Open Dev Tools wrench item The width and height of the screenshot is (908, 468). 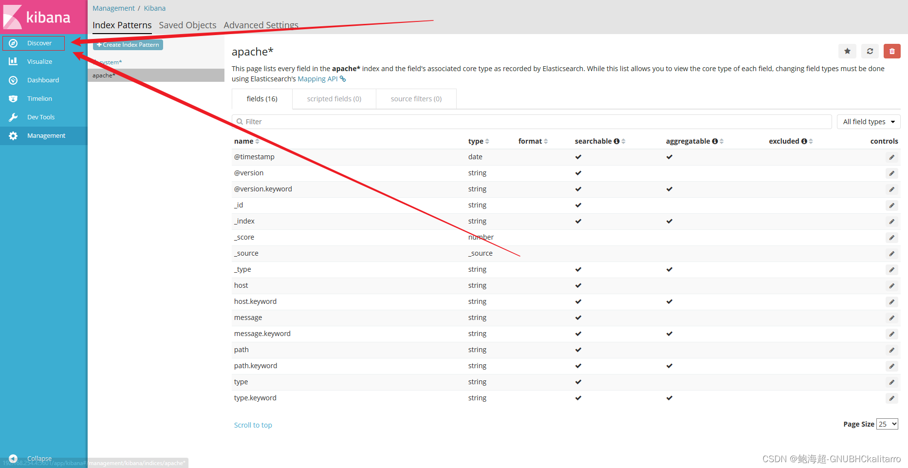coord(41,117)
